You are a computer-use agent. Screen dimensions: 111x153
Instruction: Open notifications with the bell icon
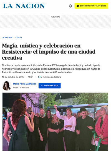70,6
